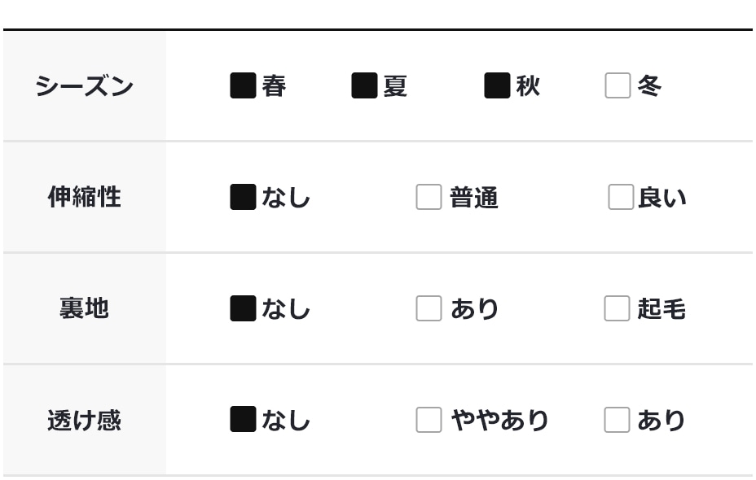This screenshot has height=480, width=756.
Task: Check あり option for 透け感
Action: click(x=617, y=420)
